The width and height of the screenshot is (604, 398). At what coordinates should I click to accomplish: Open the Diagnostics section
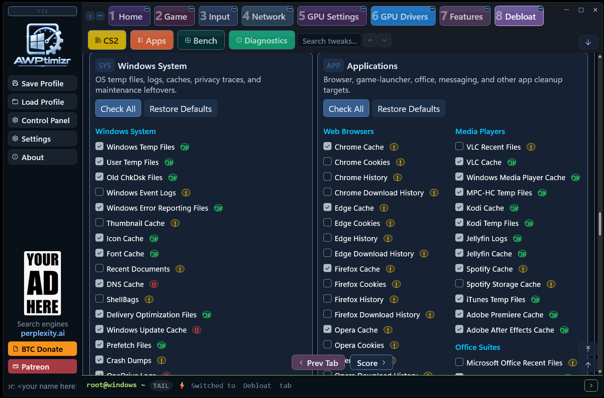262,41
